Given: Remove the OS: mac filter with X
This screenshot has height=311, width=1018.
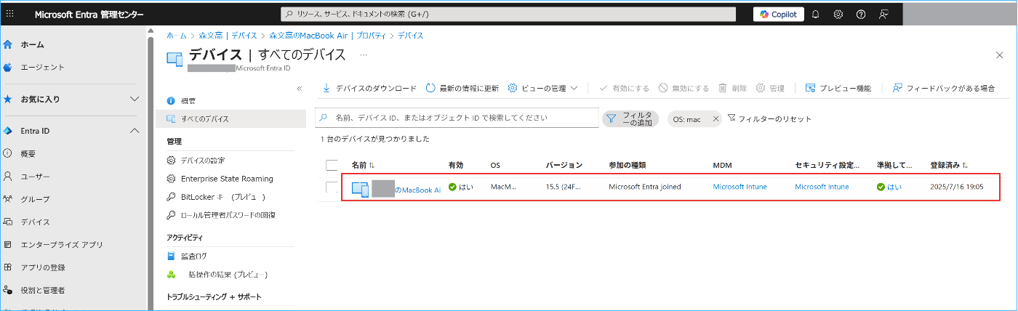Looking at the screenshot, I should pos(716,119).
